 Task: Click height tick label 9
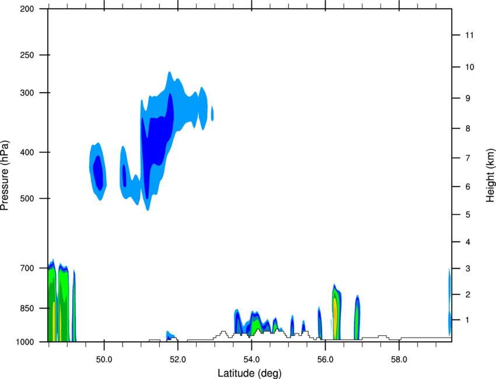point(468,99)
